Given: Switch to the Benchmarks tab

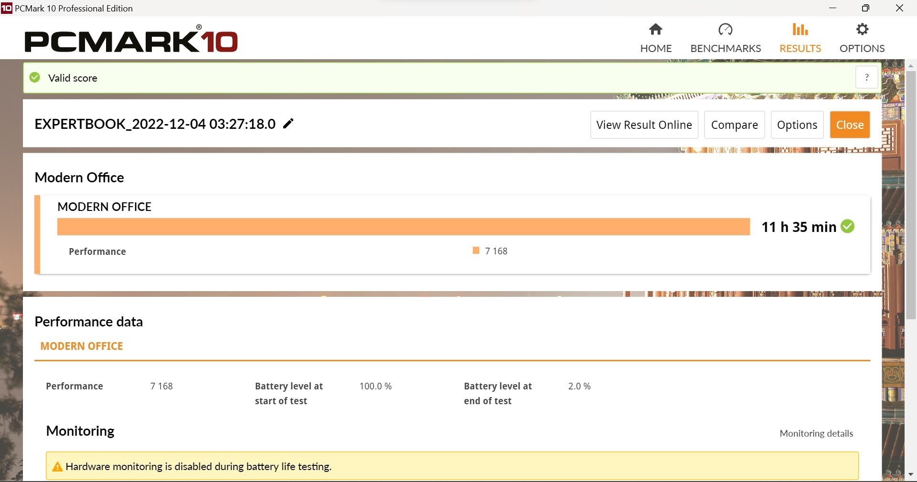Looking at the screenshot, I should (725, 38).
